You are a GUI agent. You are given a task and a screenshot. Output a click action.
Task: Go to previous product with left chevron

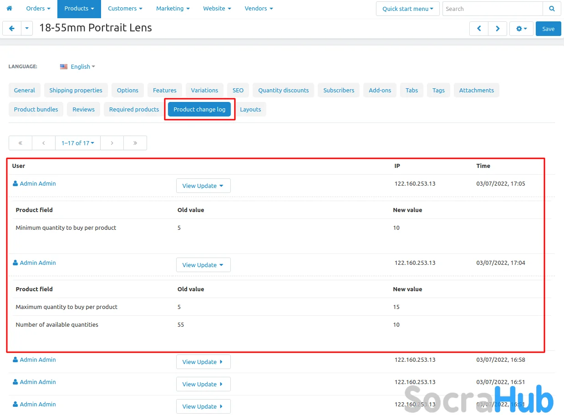point(479,29)
